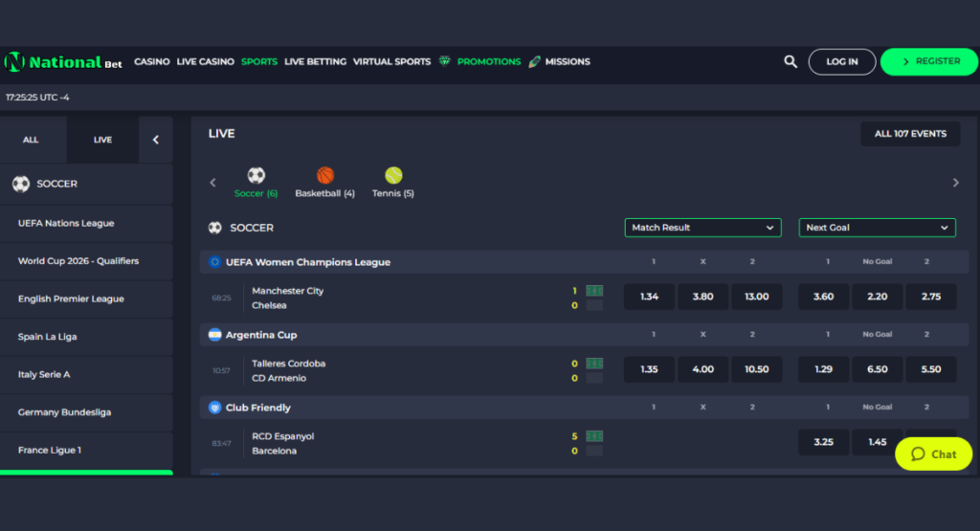The width and height of the screenshot is (980, 531).
Task: Open UEFA Nations League in sidebar
Action: [86, 223]
